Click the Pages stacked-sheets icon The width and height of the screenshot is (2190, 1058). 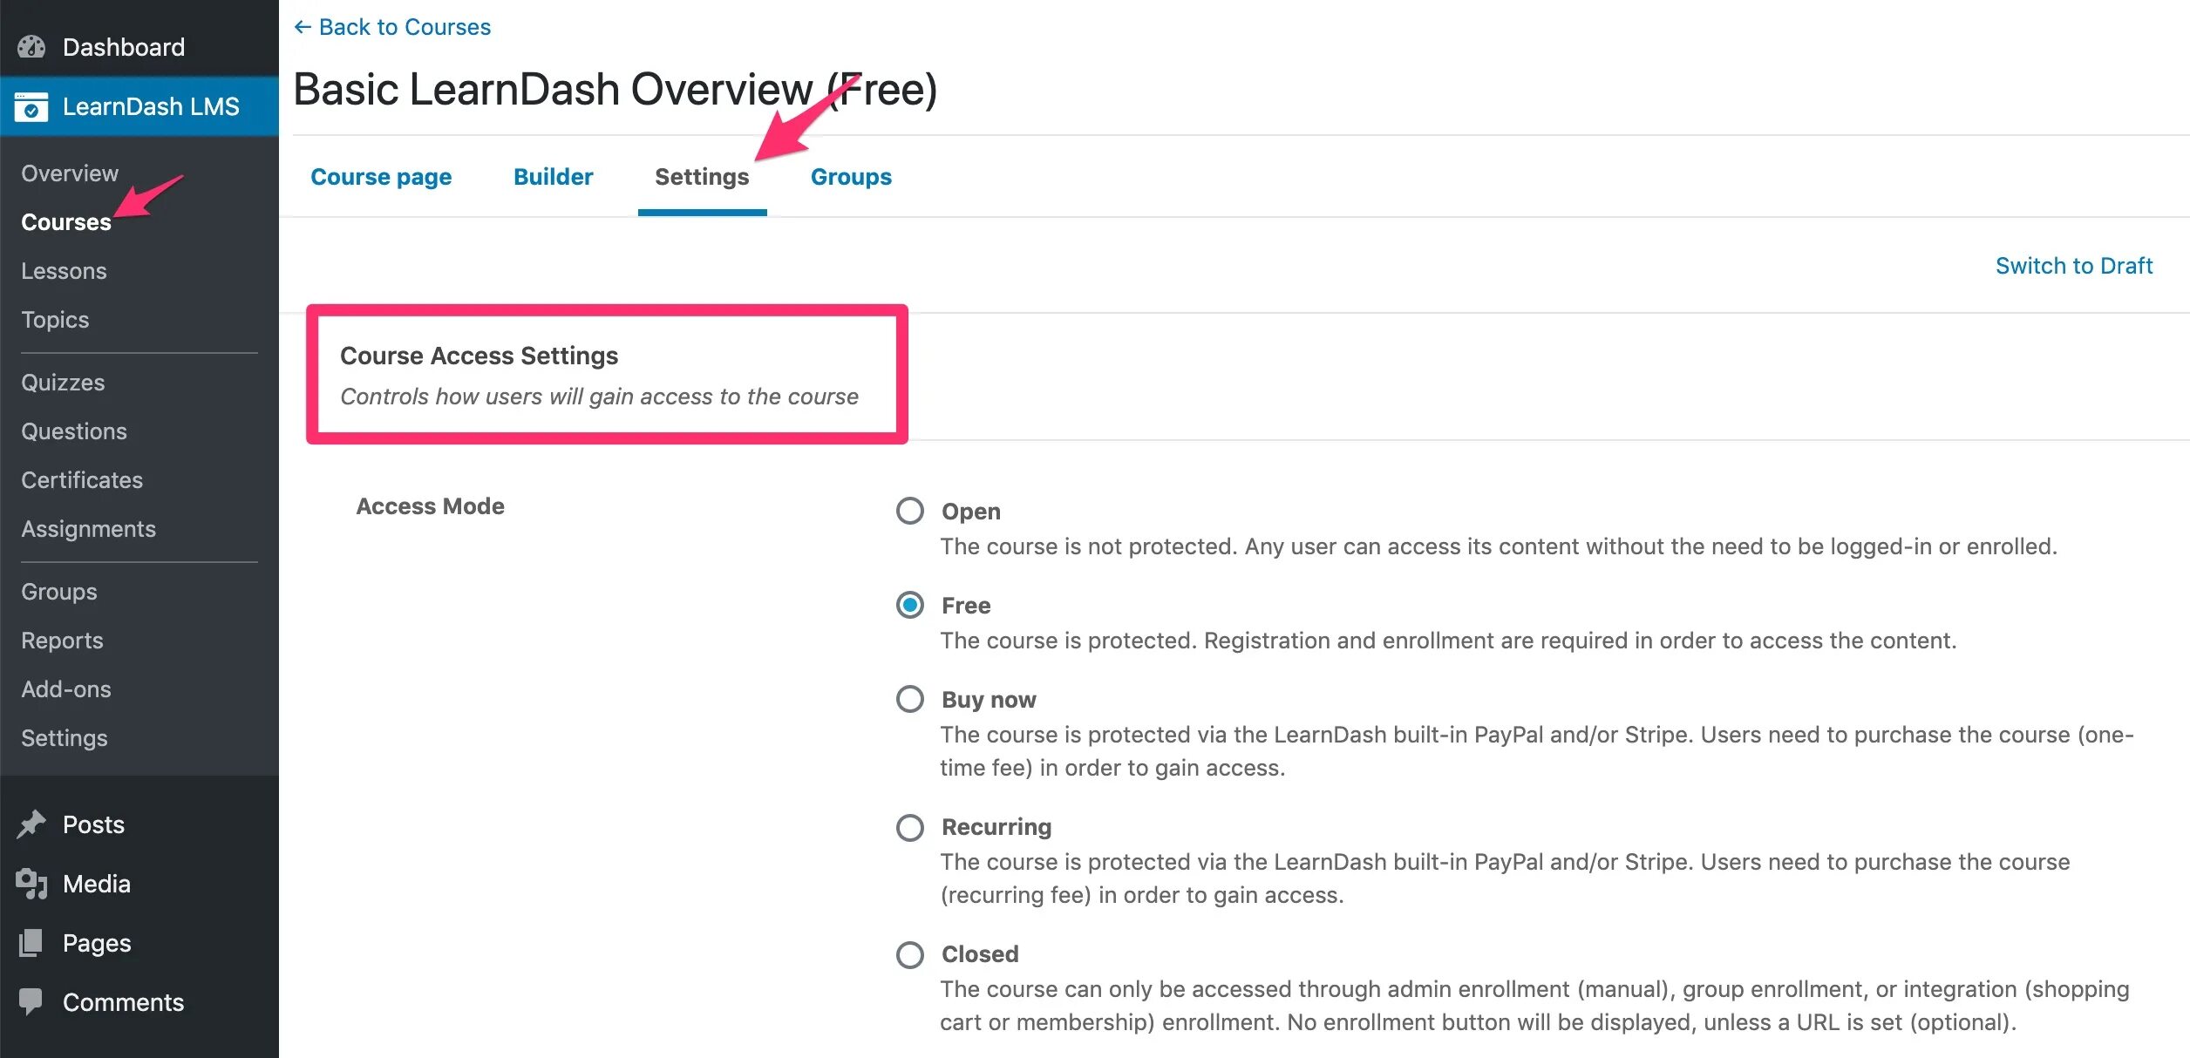tap(31, 943)
